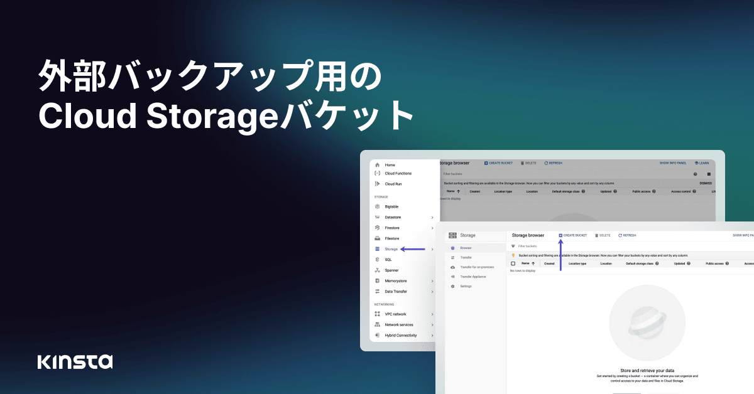Expand the Datastore submenu chevron
This screenshot has height=394, width=754.
432,217
